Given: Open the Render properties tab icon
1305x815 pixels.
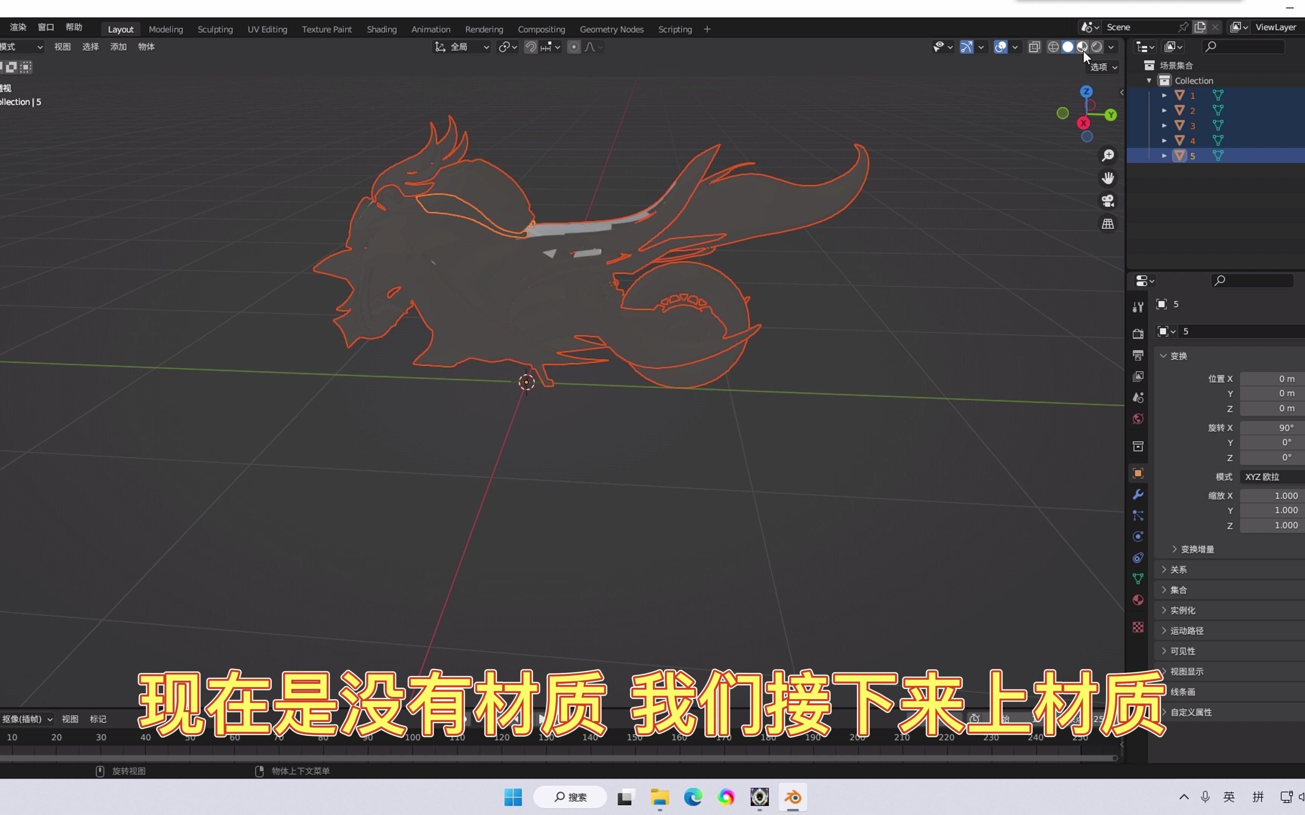Looking at the screenshot, I should (x=1138, y=334).
